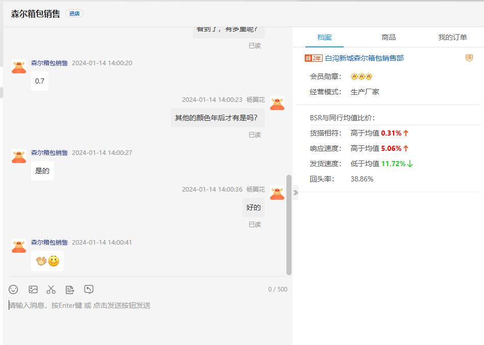
Task: Click the 2年 membership badge icon
Action: tap(313, 58)
